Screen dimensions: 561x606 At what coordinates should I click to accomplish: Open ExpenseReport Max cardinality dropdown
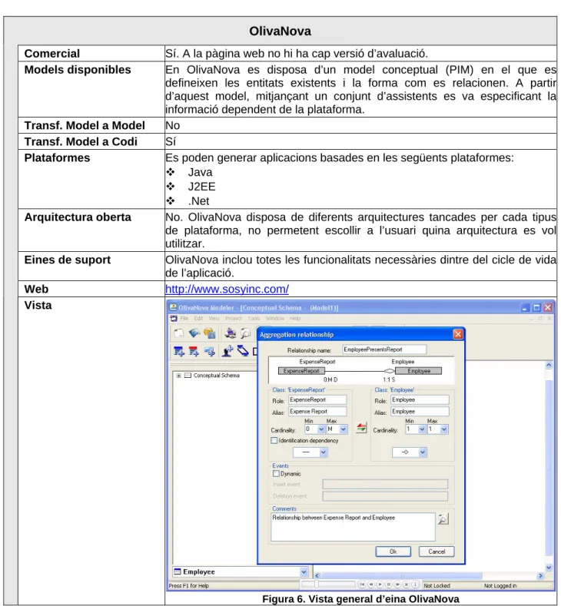click(x=344, y=429)
